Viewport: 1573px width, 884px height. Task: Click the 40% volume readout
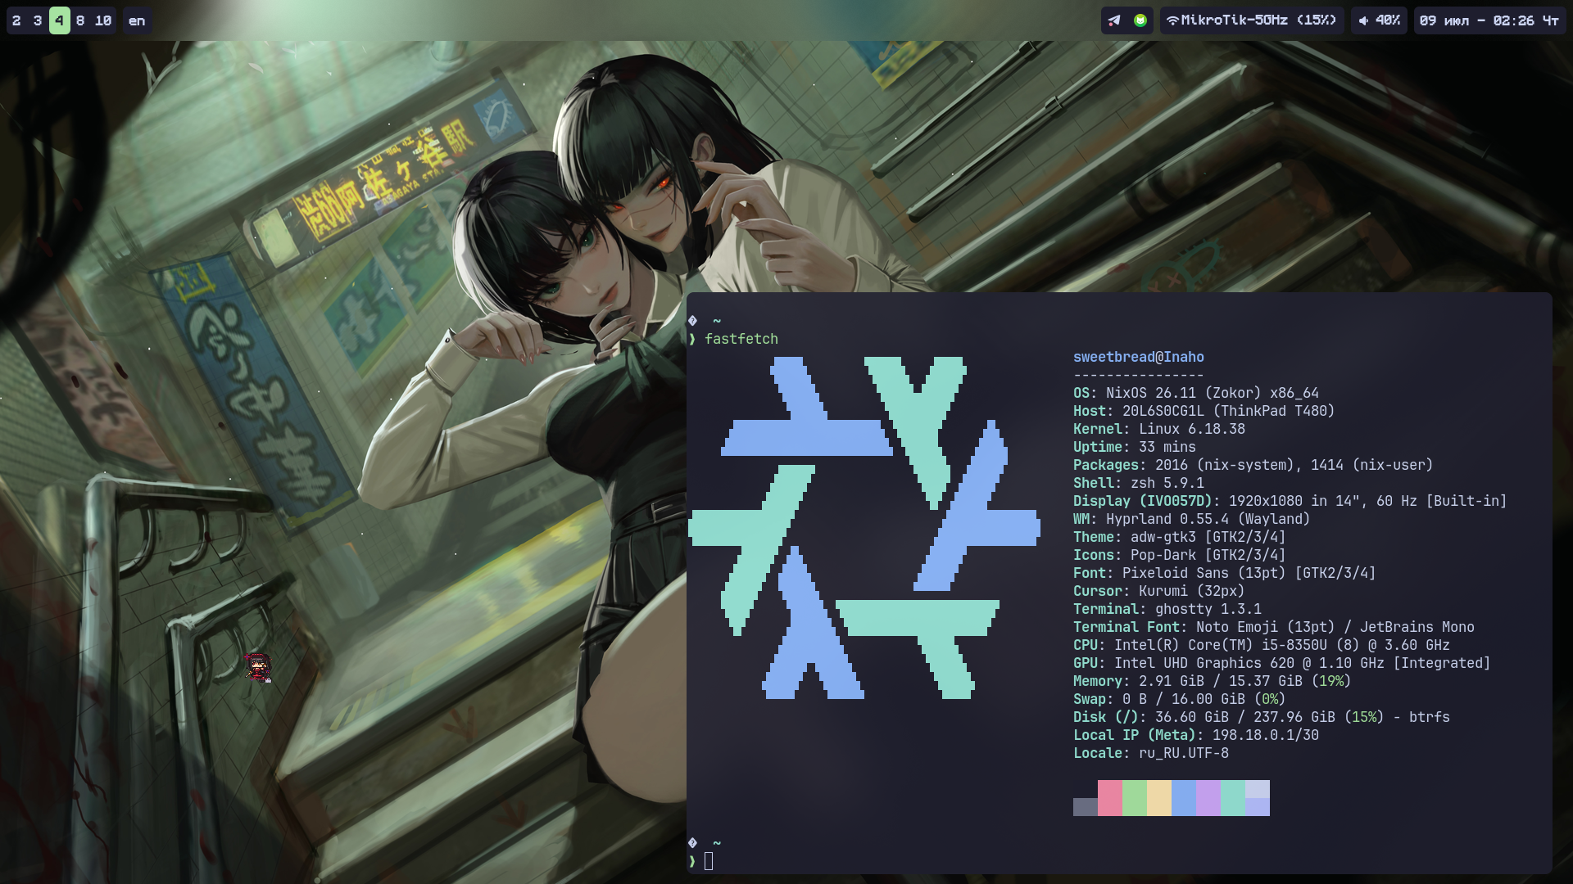pyautogui.click(x=1388, y=20)
